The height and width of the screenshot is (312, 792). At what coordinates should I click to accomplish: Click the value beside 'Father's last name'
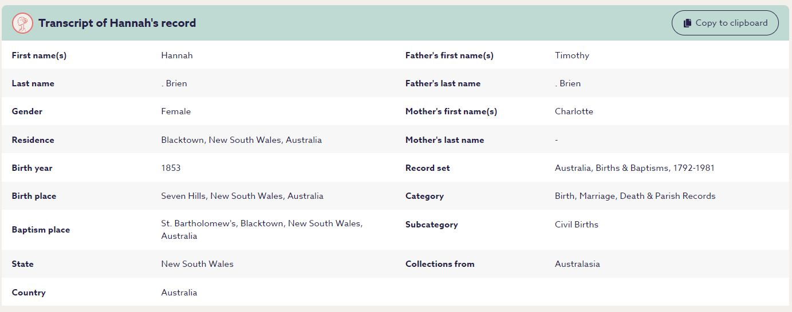pyautogui.click(x=568, y=83)
